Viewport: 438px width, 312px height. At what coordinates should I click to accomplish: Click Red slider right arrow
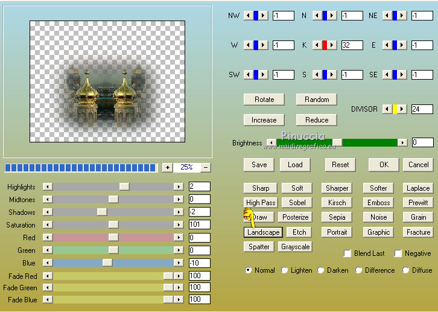(x=179, y=237)
